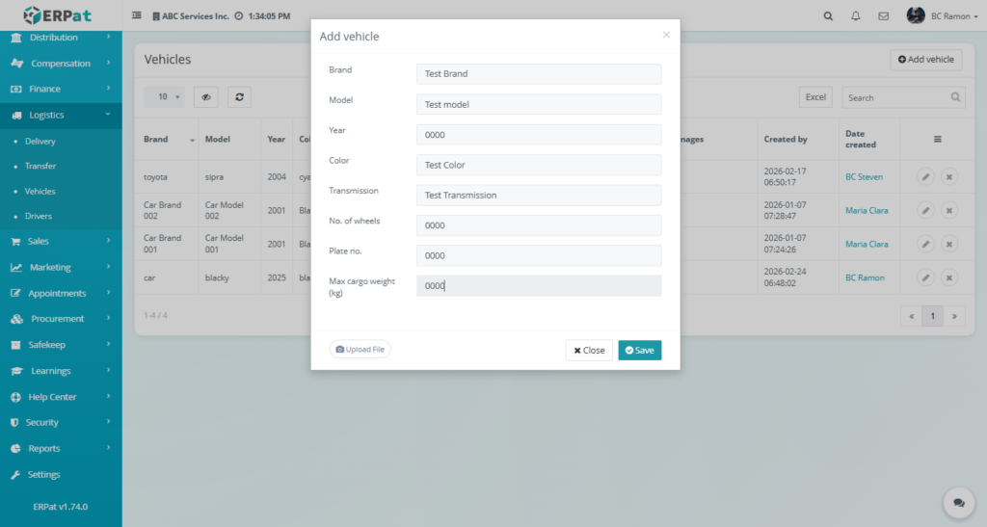Toggle the sidebar hamburger menu icon
987x527 pixels.
137,15
